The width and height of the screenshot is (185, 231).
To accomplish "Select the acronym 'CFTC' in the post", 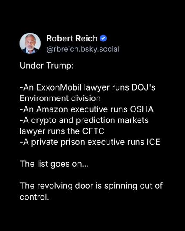I will tap(93, 131).
